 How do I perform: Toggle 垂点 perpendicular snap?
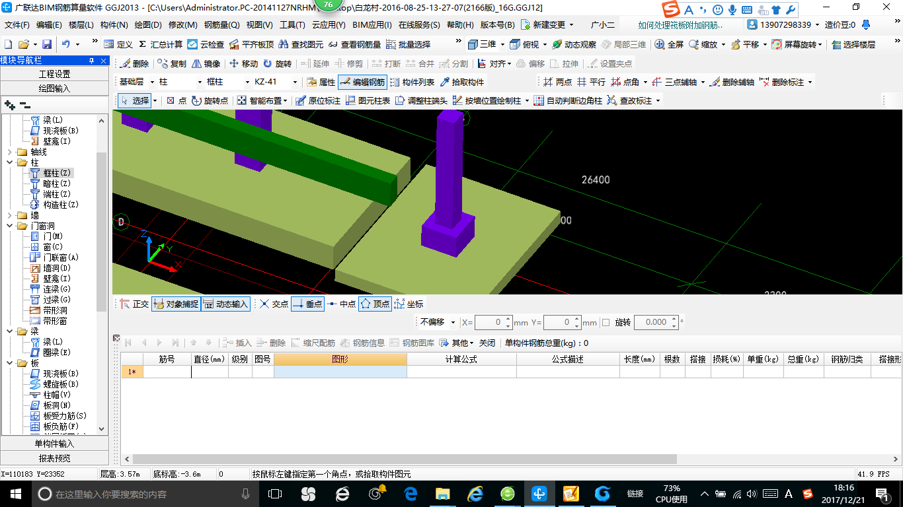(307, 304)
